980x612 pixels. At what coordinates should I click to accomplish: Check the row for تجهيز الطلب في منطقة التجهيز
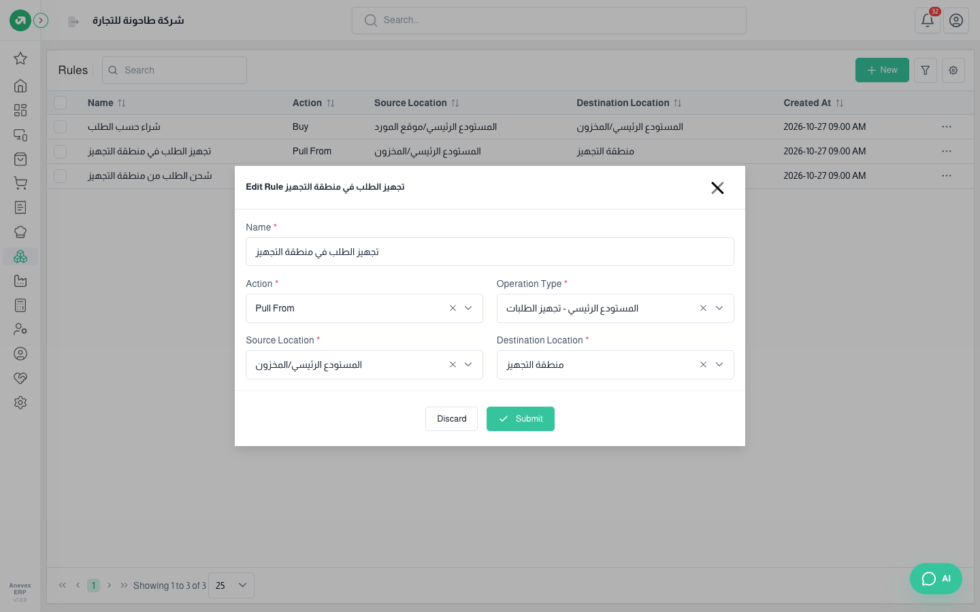(61, 152)
